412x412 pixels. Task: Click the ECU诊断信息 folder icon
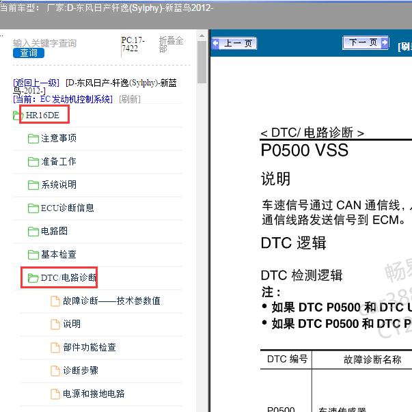coord(33,208)
